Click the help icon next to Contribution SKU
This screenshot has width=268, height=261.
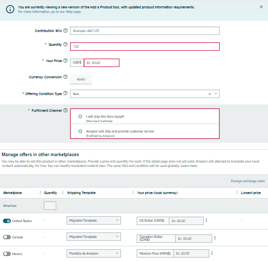pyautogui.click(x=66, y=31)
